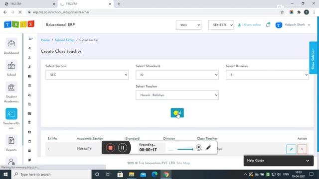Image resolution: width=319 pixels, height=179 pixels.
Task: Click the user avatar icon
Action: (279, 25)
